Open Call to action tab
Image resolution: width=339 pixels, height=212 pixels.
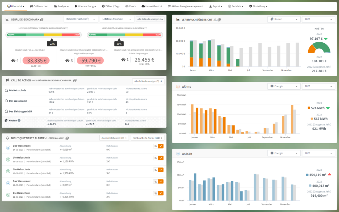click(39, 6)
